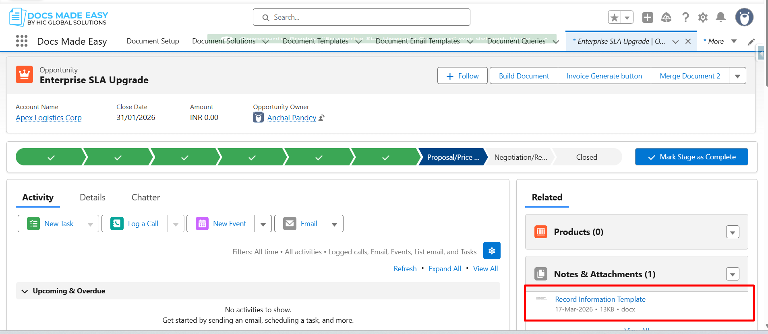Screen dimensions: 768x334
Task: Collapse the Upcoming & Overdue section
Action: (x=25, y=291)
